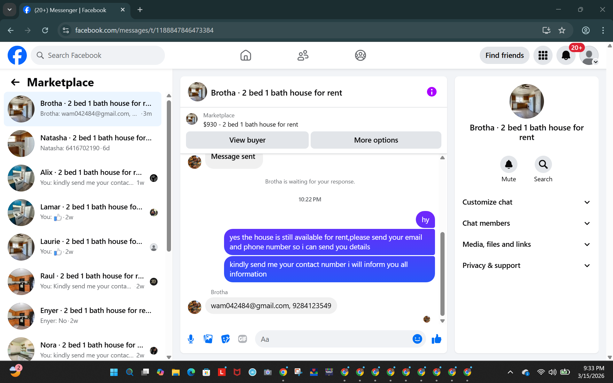Open the Facebook logo home link
The width and height of the screenshot is (613, 383).
click(17, 55)
